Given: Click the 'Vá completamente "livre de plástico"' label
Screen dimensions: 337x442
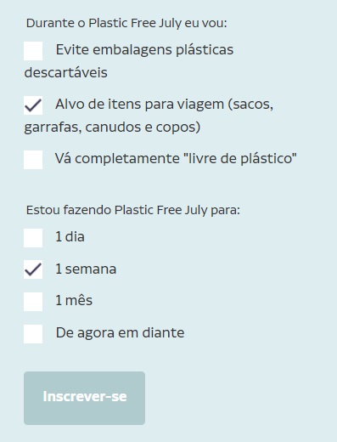Looking at the screenshot, I should click(x=176, y=158).
